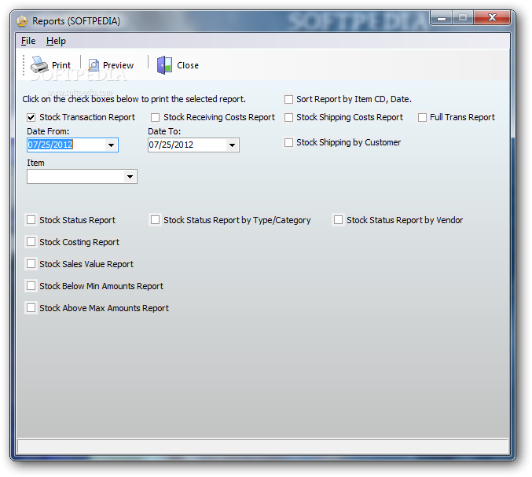
Task: Click the Reports app icon in title bar
Action: [22, 21]
